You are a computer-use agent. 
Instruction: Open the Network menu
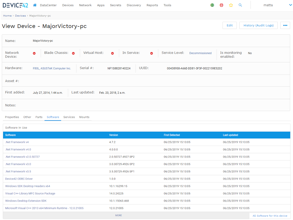[x=85, y=5]
